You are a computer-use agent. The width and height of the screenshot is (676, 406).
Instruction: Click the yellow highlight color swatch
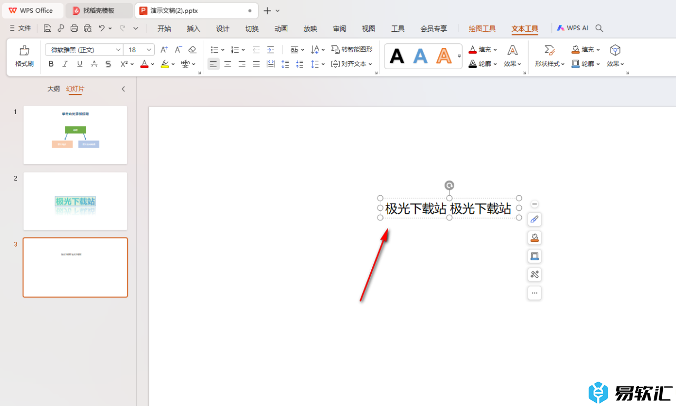(x=165, y=64)
